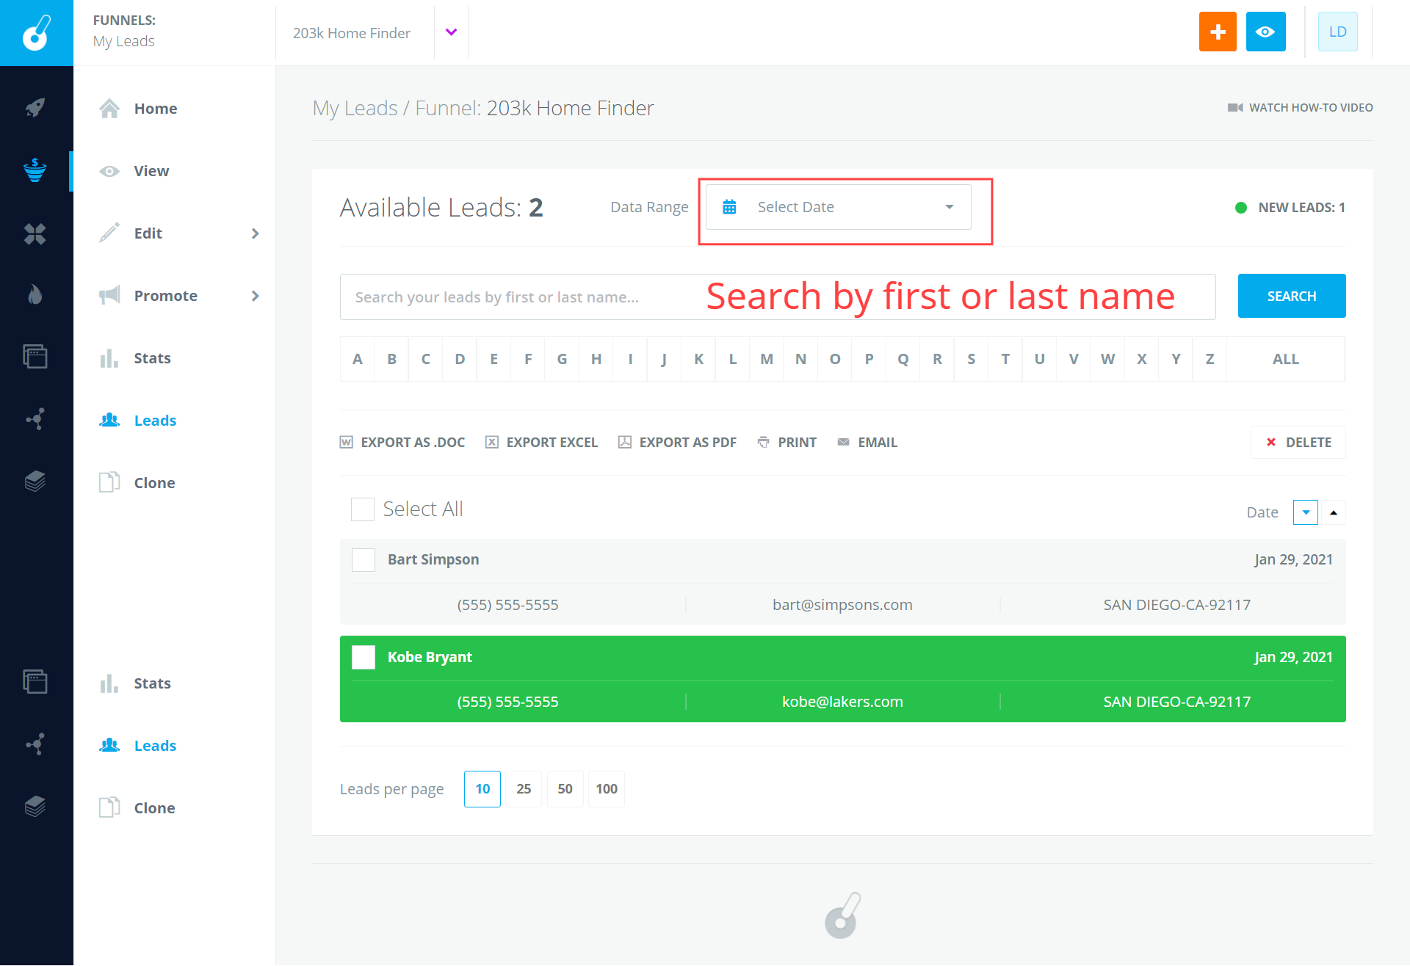Viewport: 1410px width, 966px height.
Task: Click the orange plus add button
Action: (x=1218, y=32)
